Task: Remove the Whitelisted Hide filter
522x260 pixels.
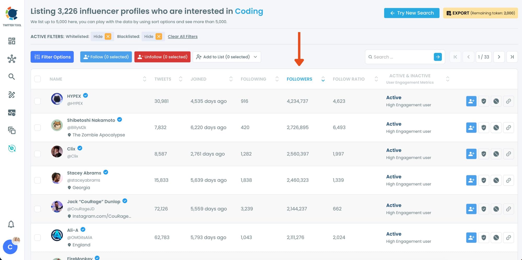Action: (x=108, y=36)
